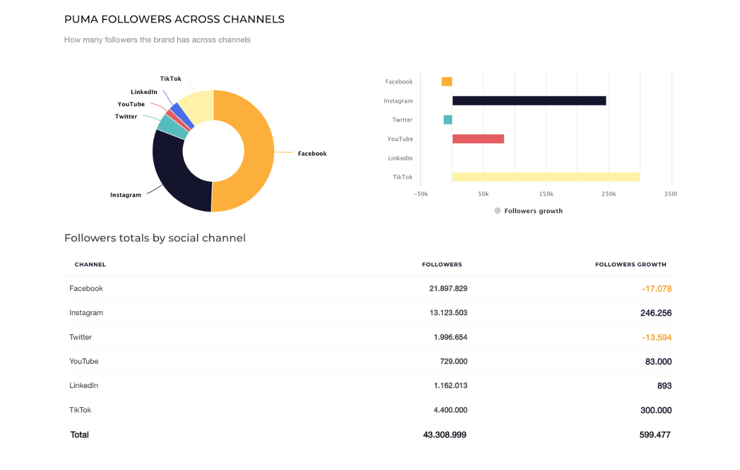Image resolution: width=740 pixels, height=470 pixels.
Task: Click total growth value 599.477
Action: click(655, 435)
